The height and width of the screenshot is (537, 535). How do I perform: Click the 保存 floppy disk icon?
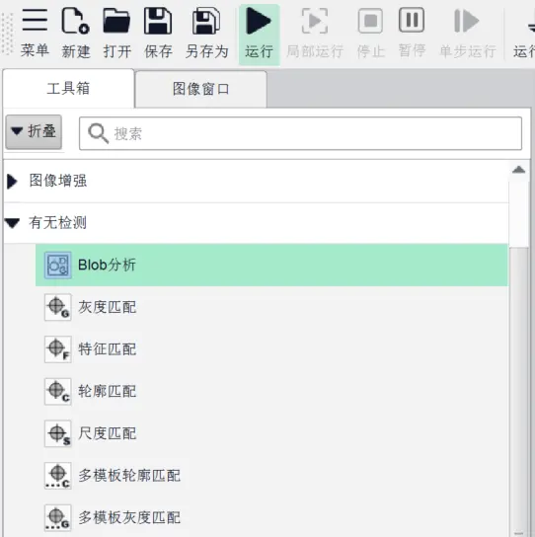point(158,21)
